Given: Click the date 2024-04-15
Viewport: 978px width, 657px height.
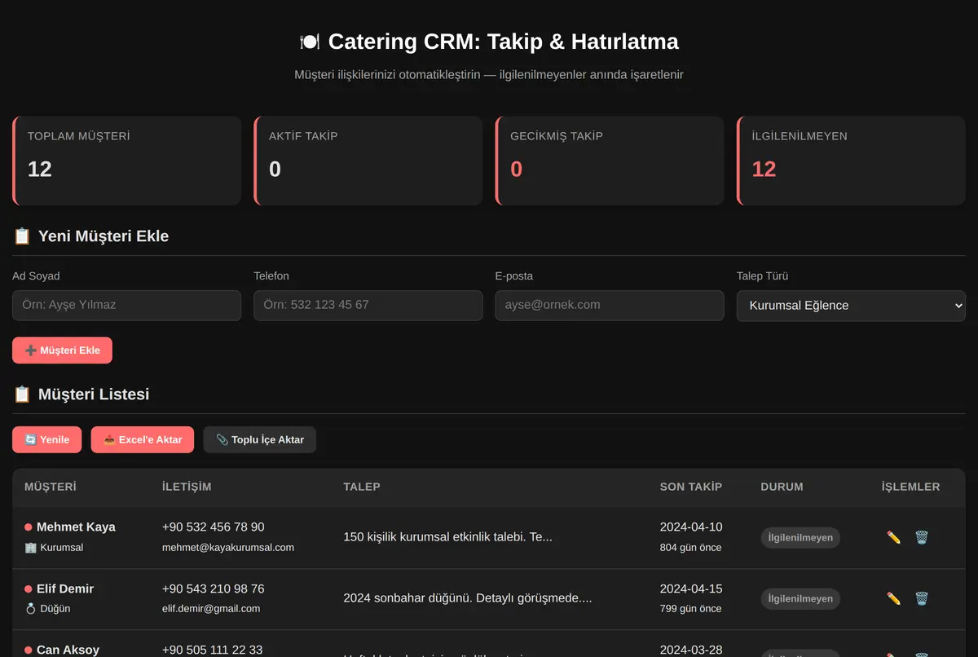Looking at the screenshot, I should [691, 589].
